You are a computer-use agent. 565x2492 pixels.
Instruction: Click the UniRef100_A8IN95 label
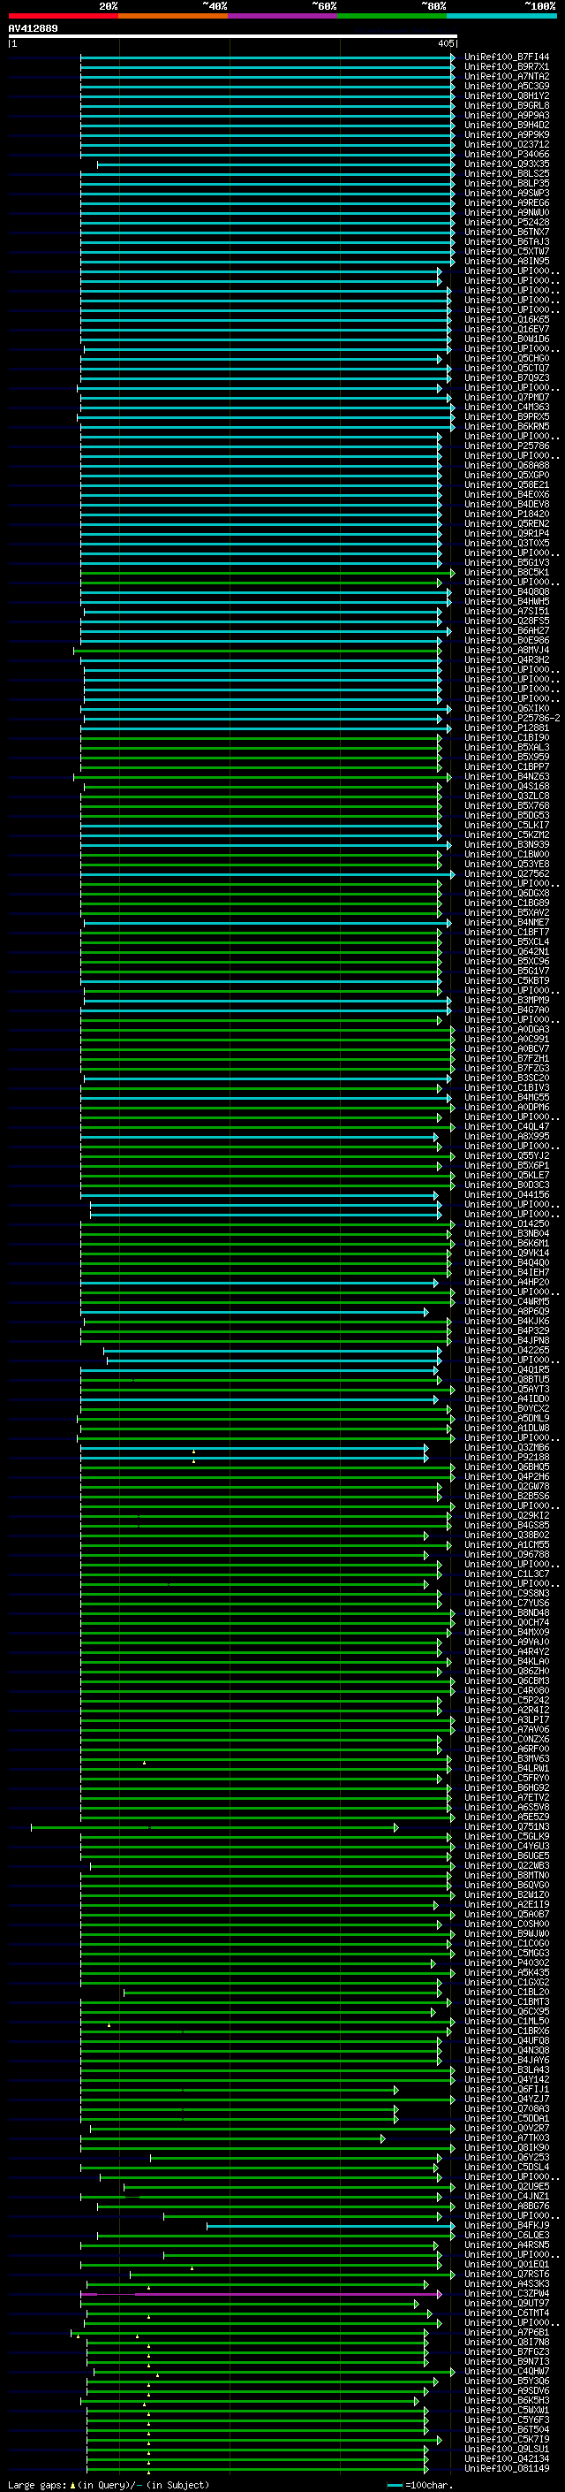[x=506, y=261]
